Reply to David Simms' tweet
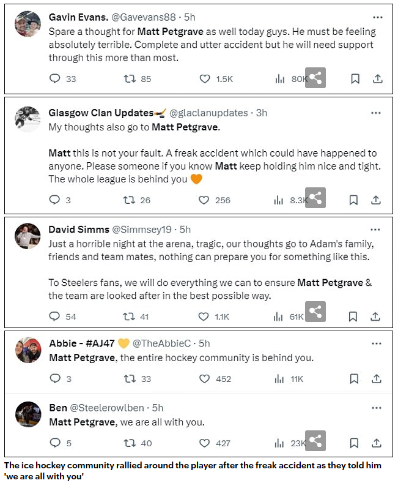 point(55,316)
